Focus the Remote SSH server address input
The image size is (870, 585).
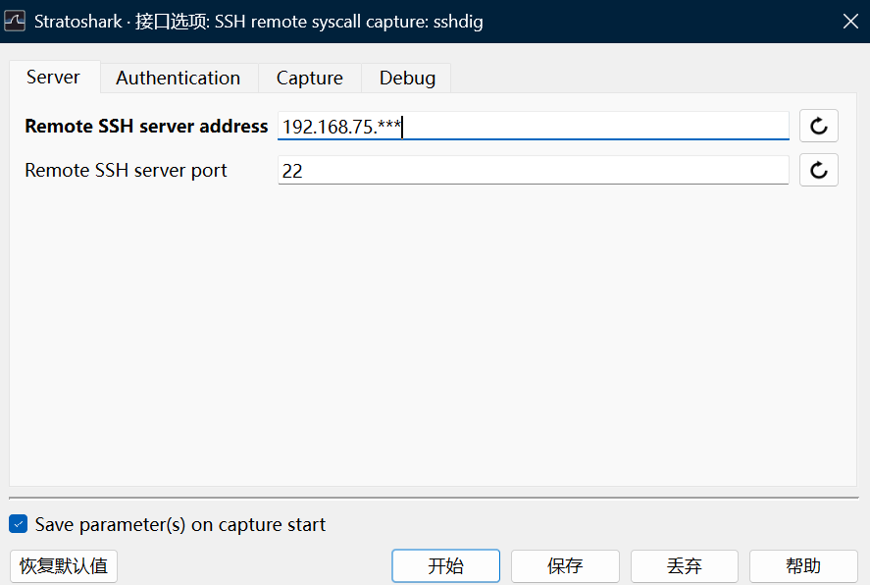(x=534, y=126)
